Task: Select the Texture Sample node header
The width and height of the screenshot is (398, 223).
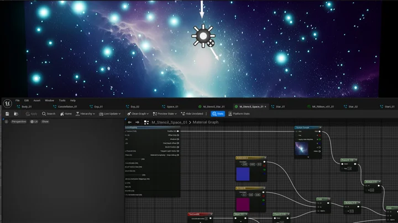Action: click(308, 128)
